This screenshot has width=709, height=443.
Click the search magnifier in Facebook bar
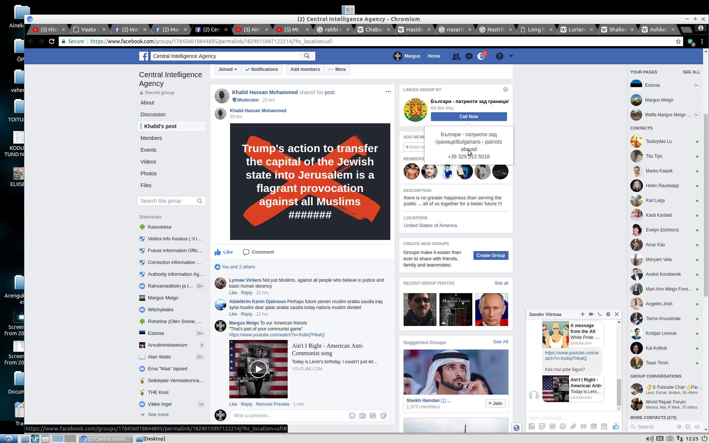pyautogui.click(x=307, y=56)
